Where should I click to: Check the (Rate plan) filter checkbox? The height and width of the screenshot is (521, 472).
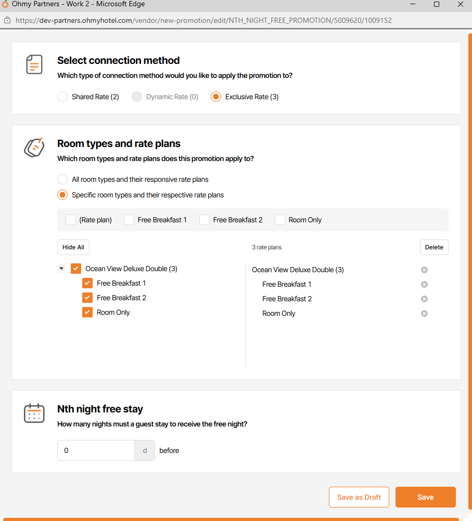pyautogui.click(x=71, y=220)
